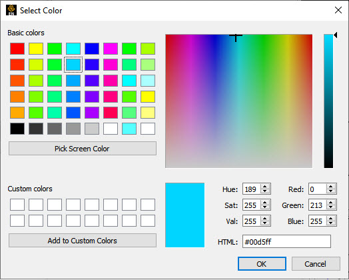Select the black basic color swatch
Image resolution: width=349 pixels, height=280 pixels.
click(x=17, y=129)
